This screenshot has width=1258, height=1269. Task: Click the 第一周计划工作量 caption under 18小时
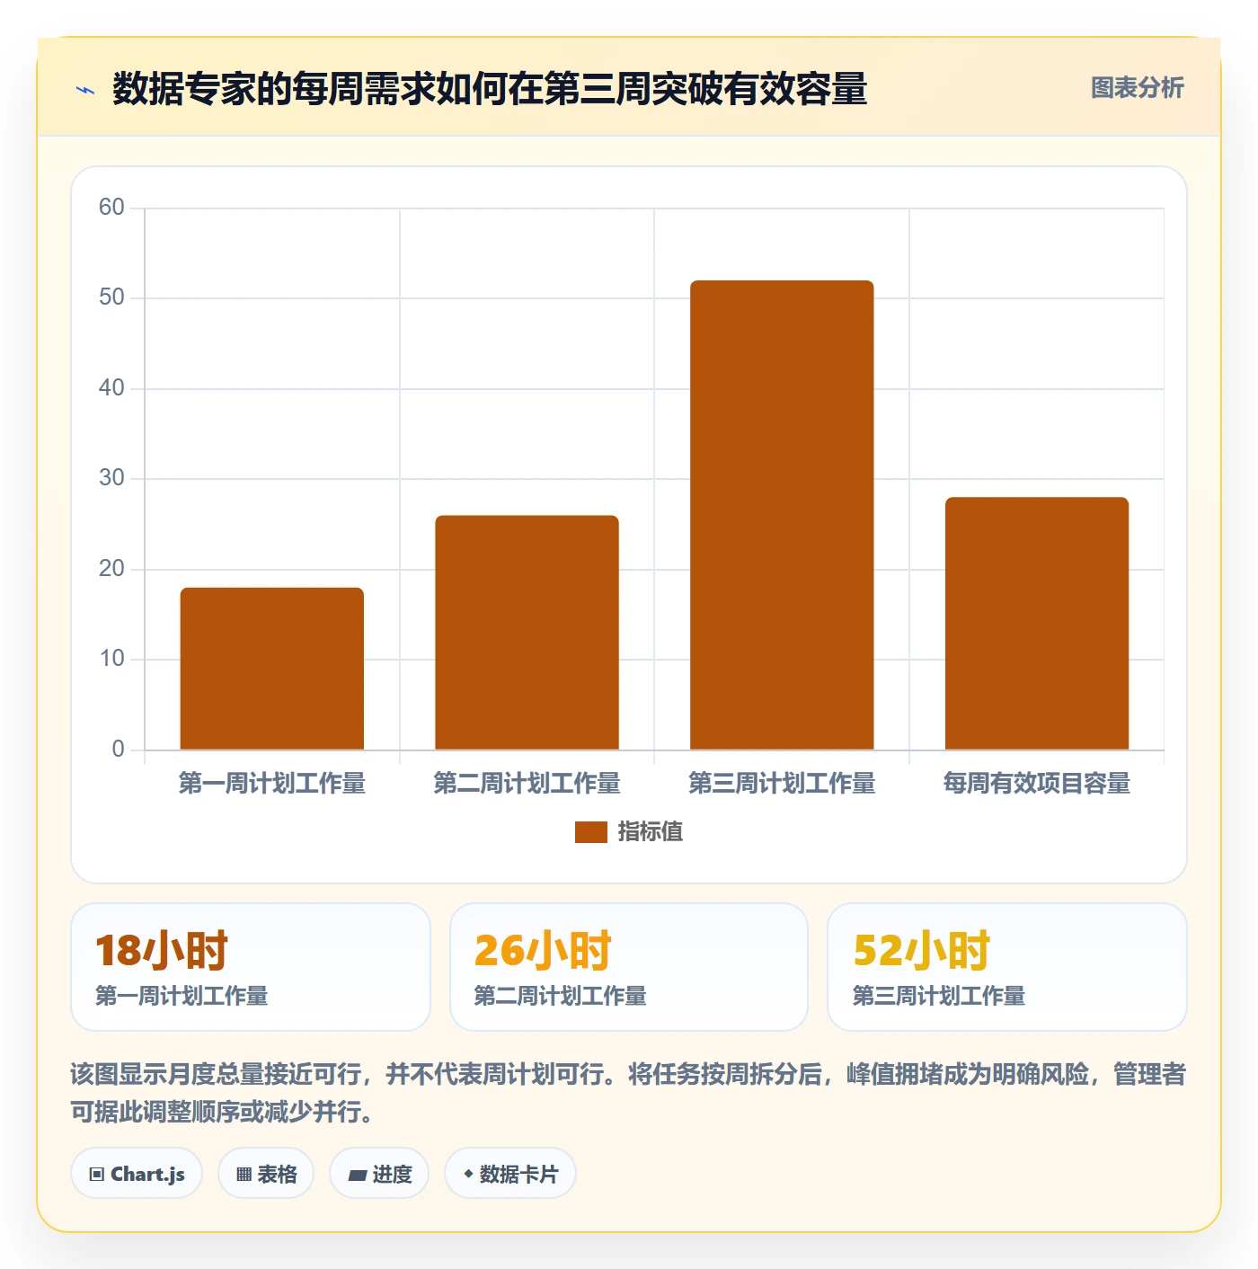click(182, 996)
